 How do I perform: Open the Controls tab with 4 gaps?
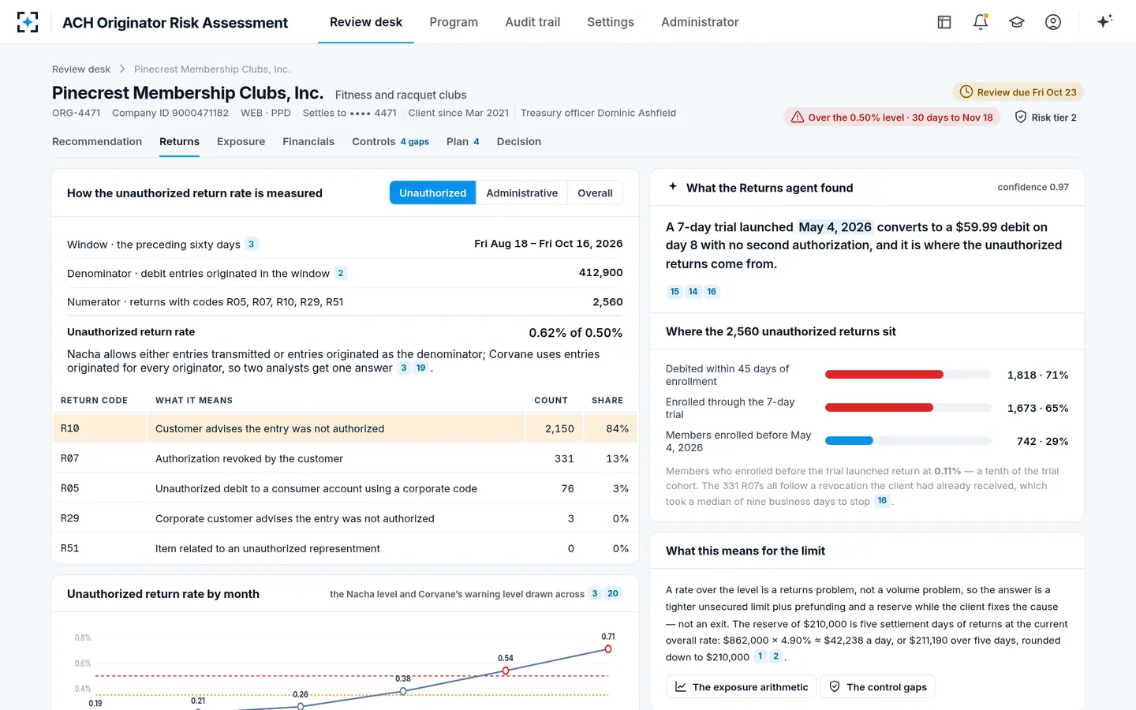click(x=390, y=142)
